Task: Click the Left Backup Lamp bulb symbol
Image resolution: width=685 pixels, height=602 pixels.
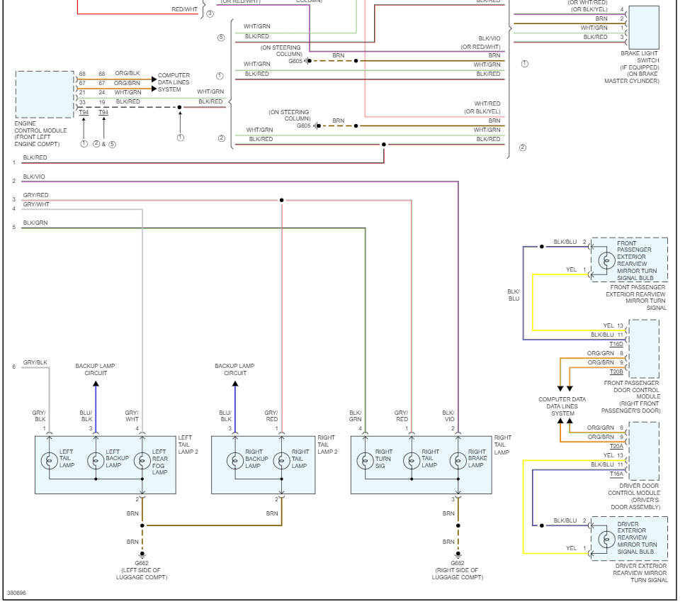Action: 96,460
